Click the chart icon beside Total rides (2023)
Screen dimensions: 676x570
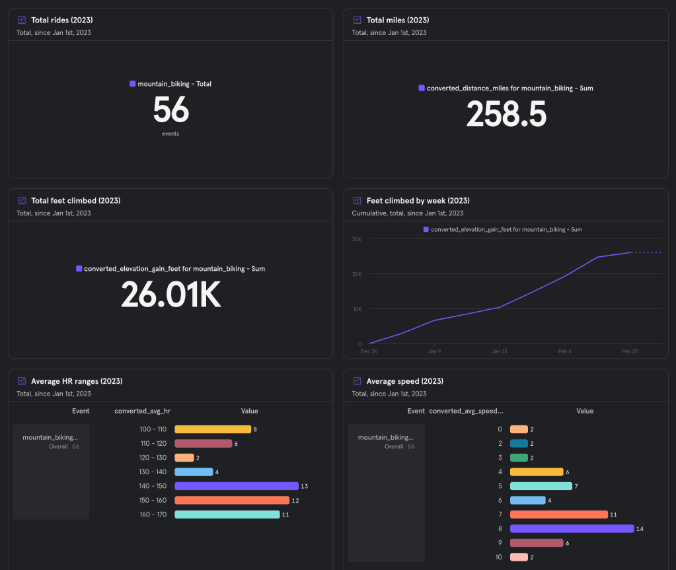[22, 20]
